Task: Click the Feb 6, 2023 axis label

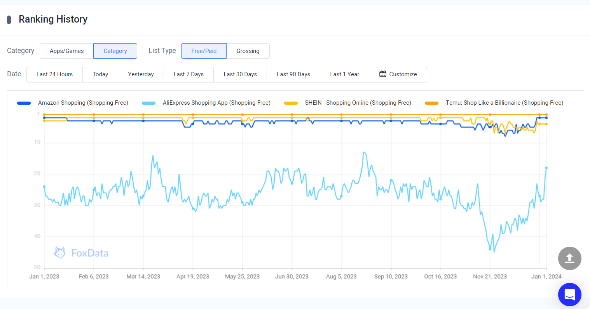Action: (94, 277)
